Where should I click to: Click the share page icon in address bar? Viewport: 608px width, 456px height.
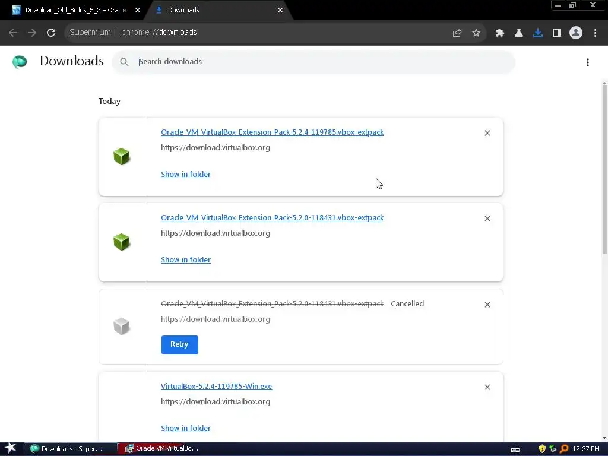[x=457, y=33]
